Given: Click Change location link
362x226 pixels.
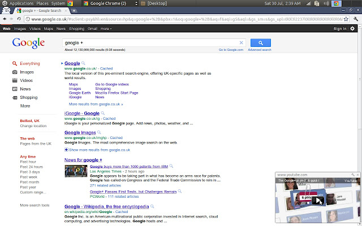Looking at the screenshot, I should [33, 126].
